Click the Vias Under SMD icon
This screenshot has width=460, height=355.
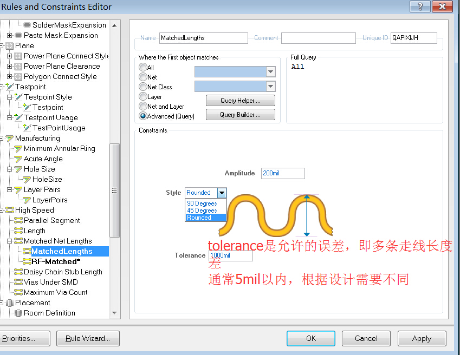click(18, 282)
